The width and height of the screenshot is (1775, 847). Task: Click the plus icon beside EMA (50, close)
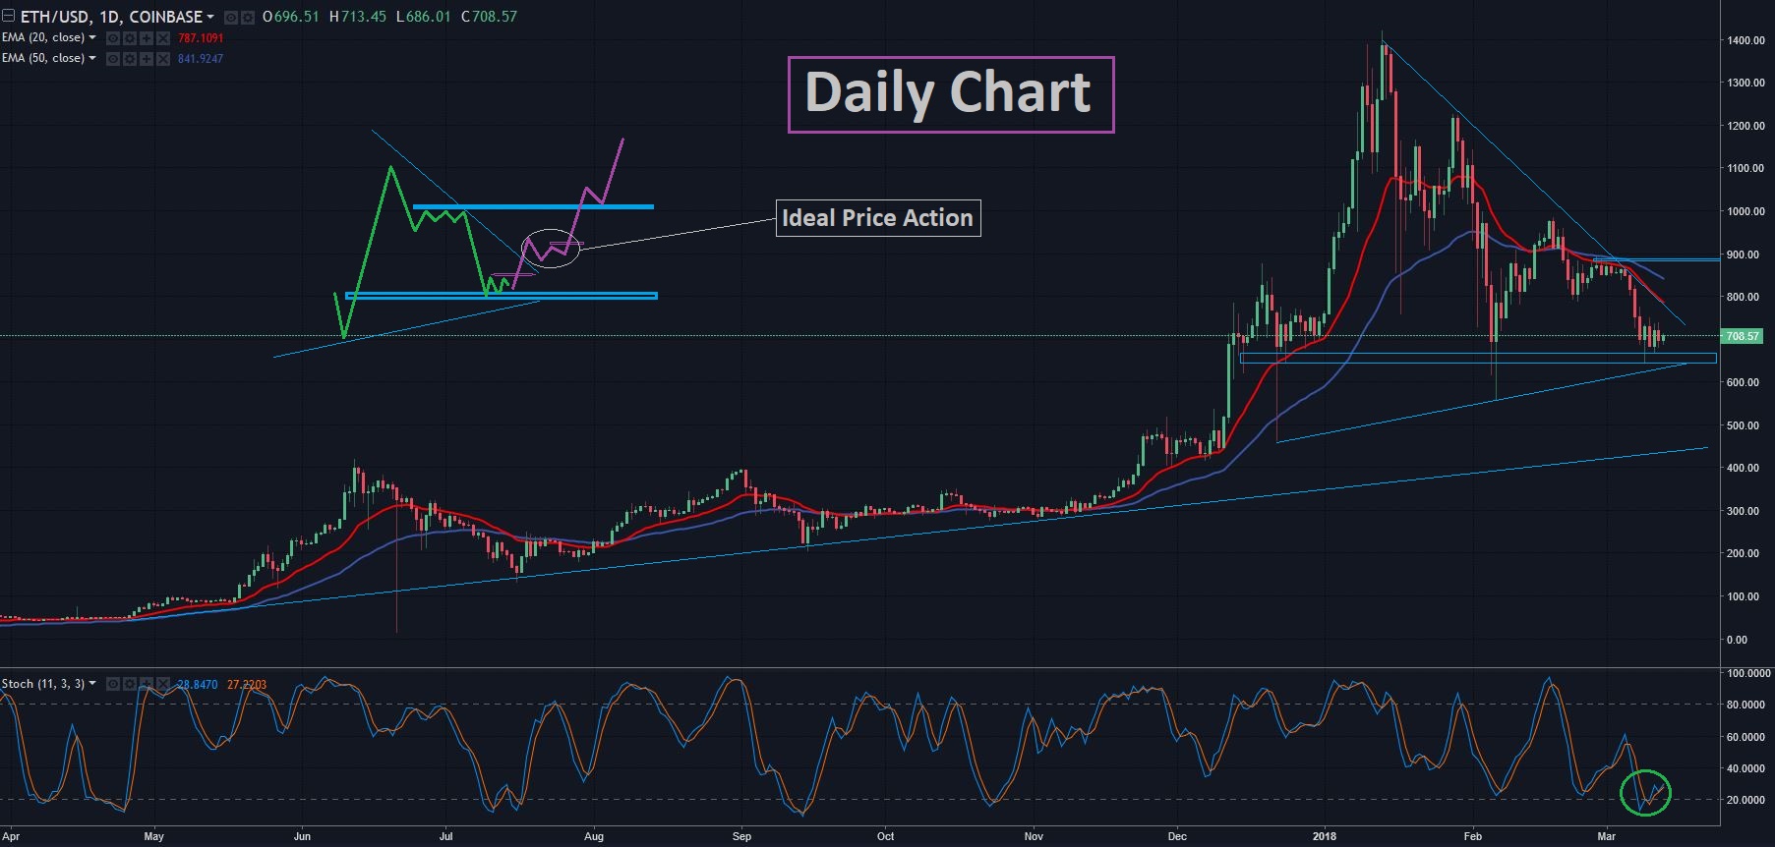click(x=146, y=58)
